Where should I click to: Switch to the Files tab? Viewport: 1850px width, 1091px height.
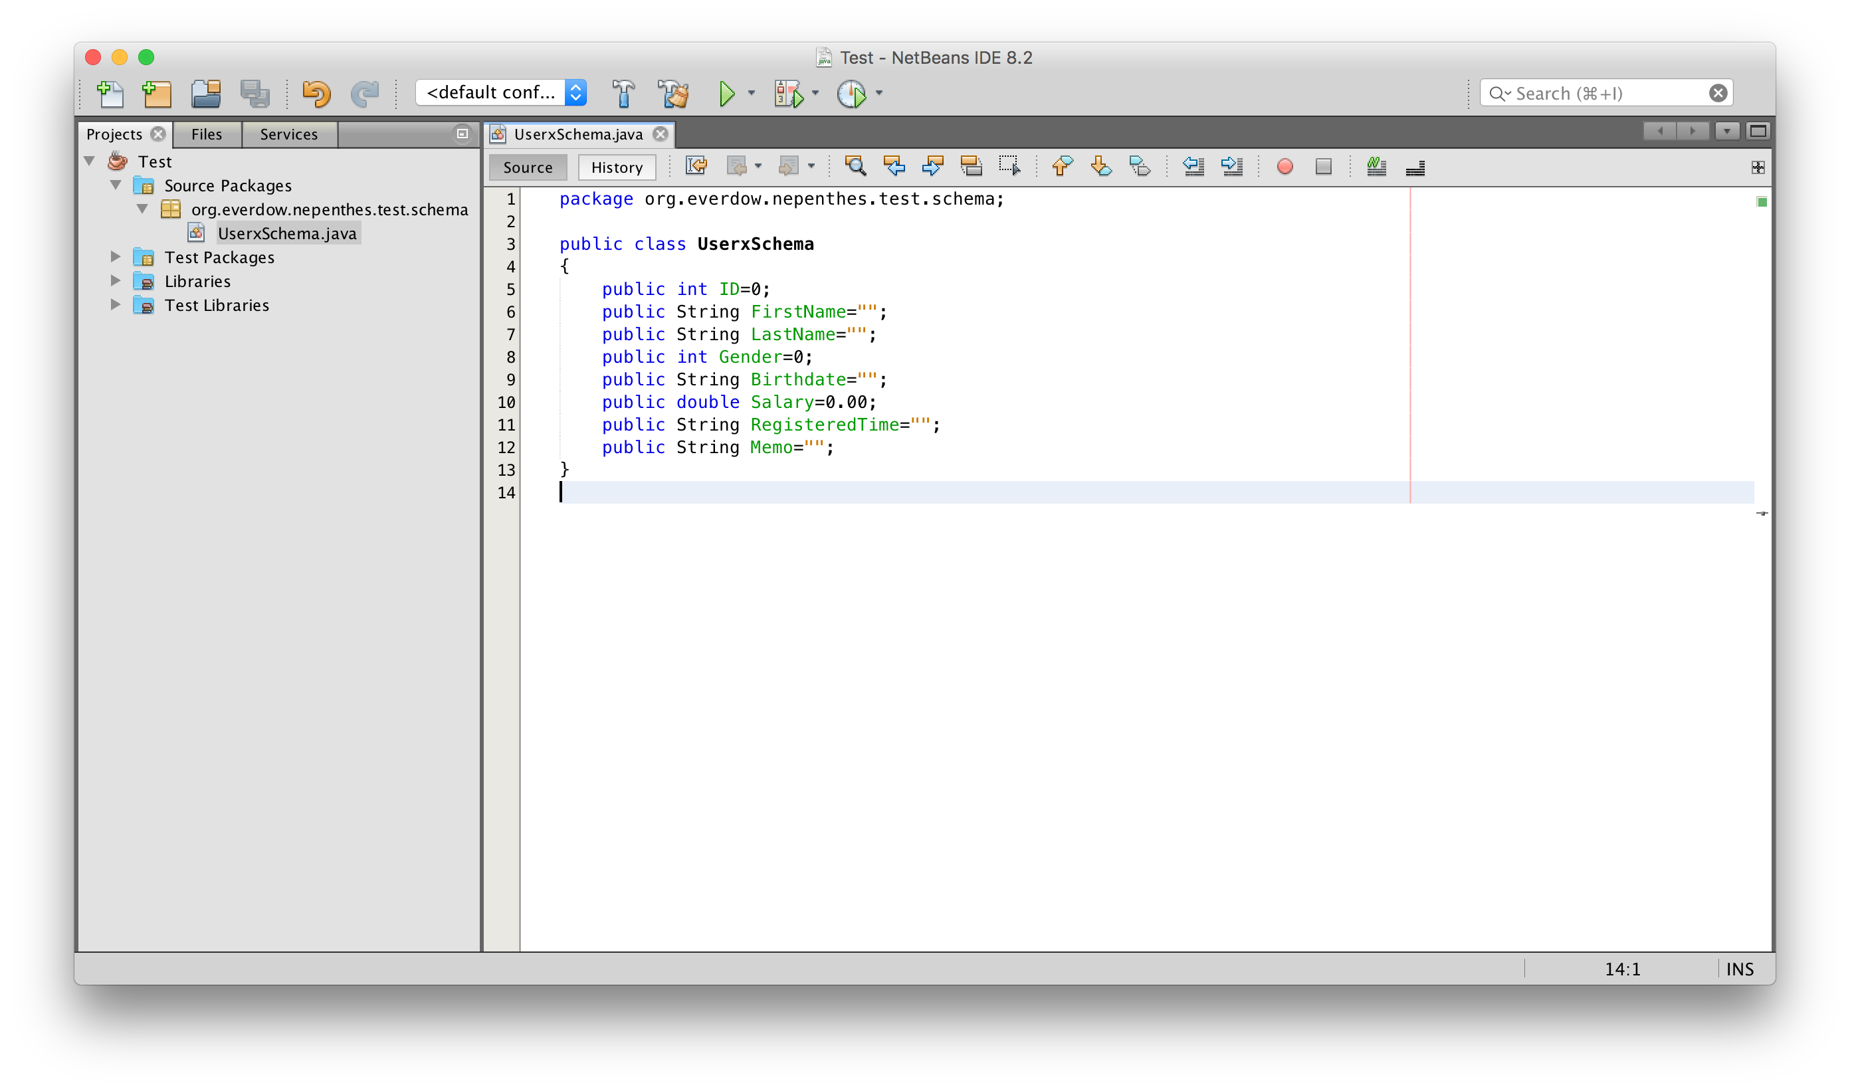pos(207,134)
